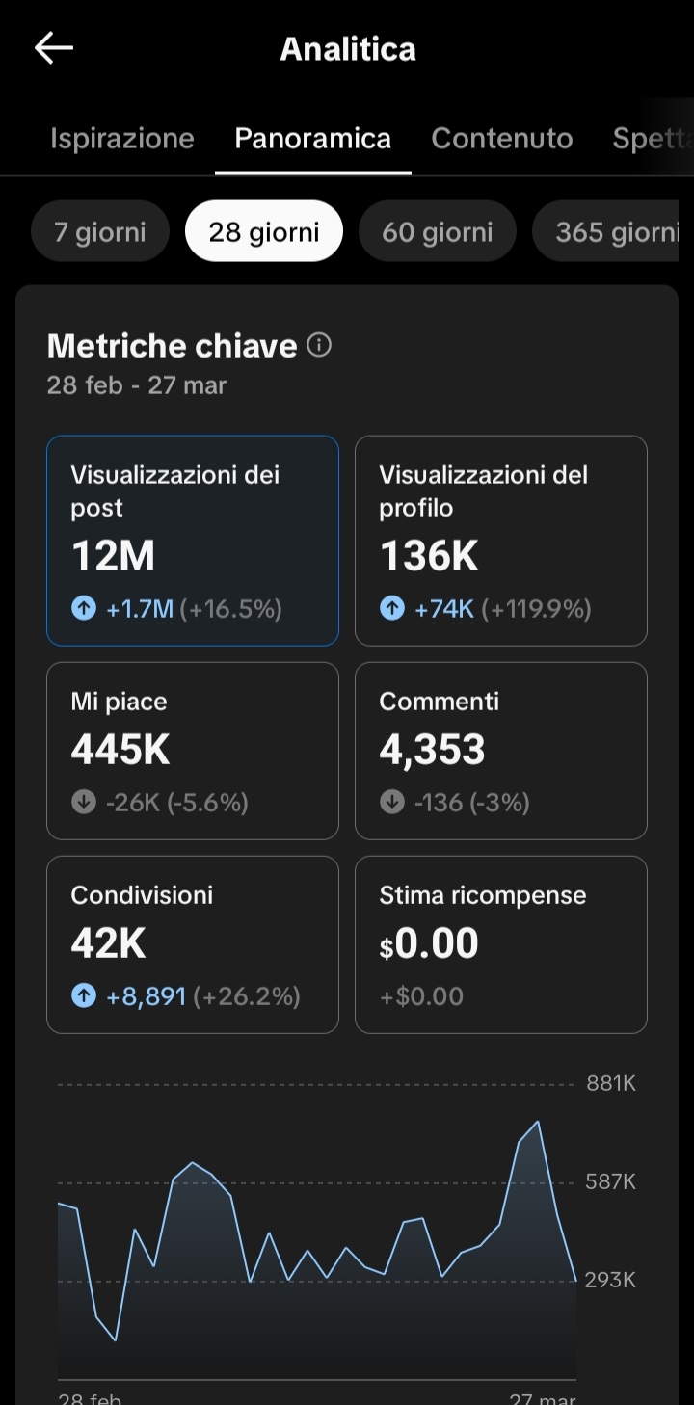Tap the down-arrow icon beside -26K
Viewport: 694px width, 1405px height.
click(x=84, y=803)
